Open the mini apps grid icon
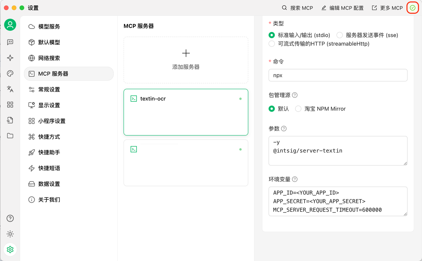The width and height of the screenshot is (422, 261). (10, 105)
